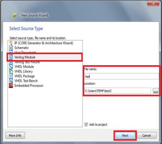Click the Location path field
This screenshot has width=162, height=144.
point(117,91)
